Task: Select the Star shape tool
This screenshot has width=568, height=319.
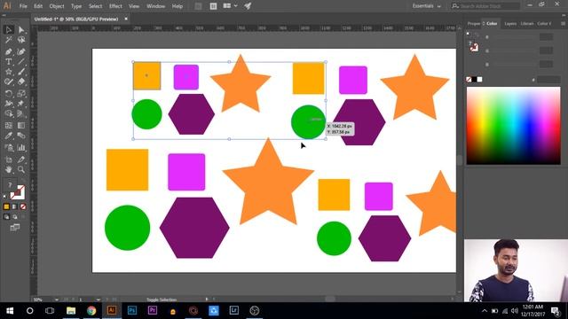Action: tap(8, 72)
